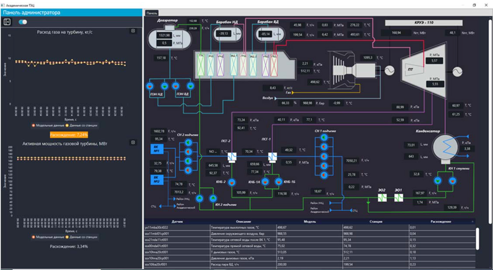Click the ГПК section of the boiler
Screen dimensions: 493x270
pos(201,65)
